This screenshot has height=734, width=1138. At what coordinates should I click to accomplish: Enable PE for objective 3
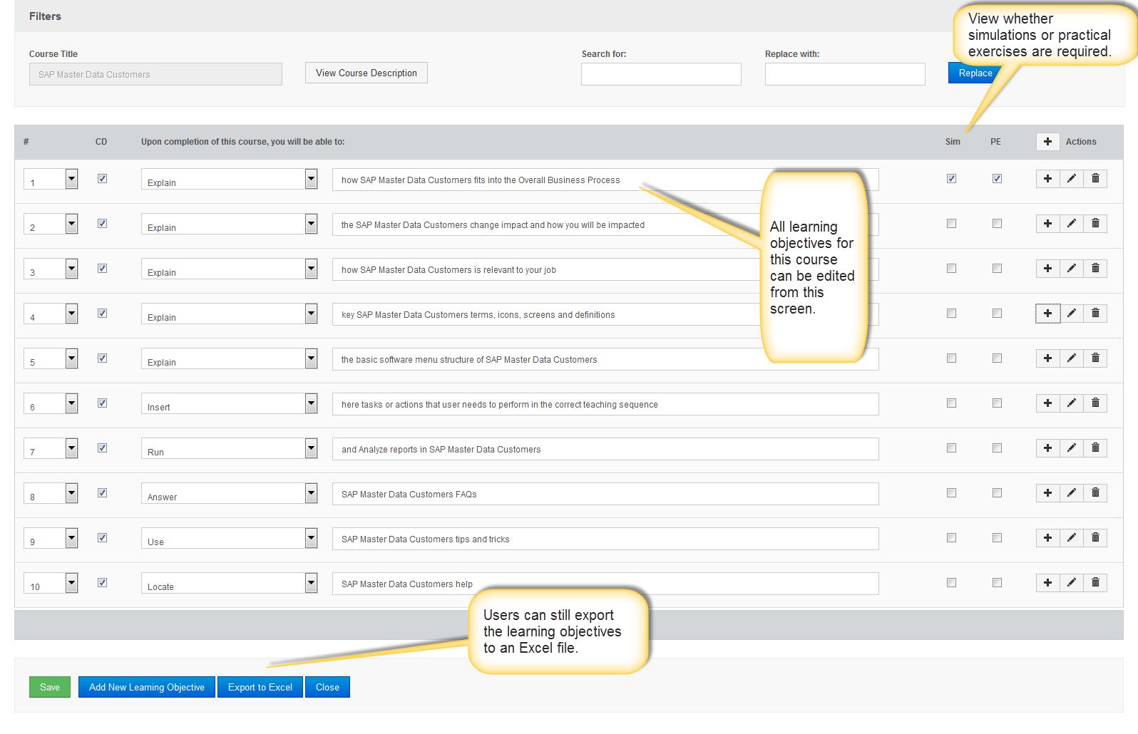pyautogui.click(x=997, y=269)
